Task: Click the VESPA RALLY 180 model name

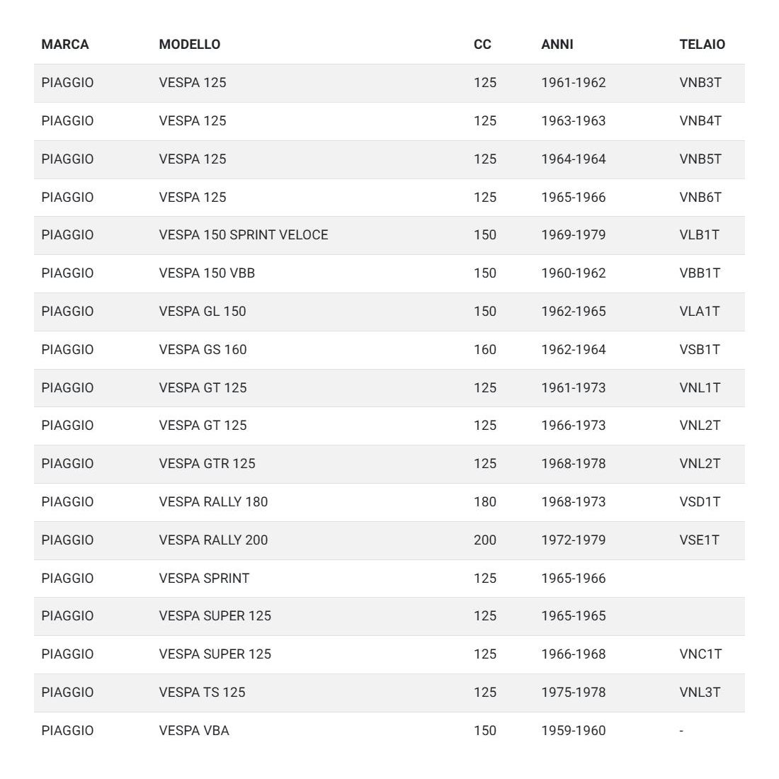Action: [213, 502]
